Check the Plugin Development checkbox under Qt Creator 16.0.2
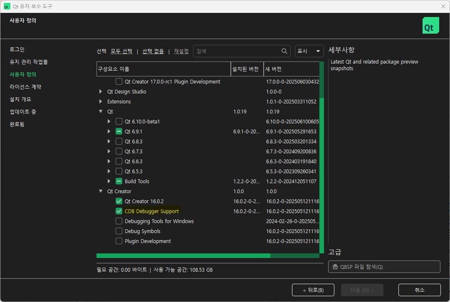Image resolution: width=450 pixels, height=302 pixels. coord(119,241)
